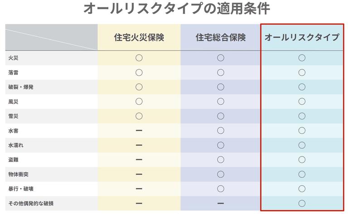Click the 住宅火災保険 column header
The width and height of the screenshot is (348, 214).
(139, 38)
